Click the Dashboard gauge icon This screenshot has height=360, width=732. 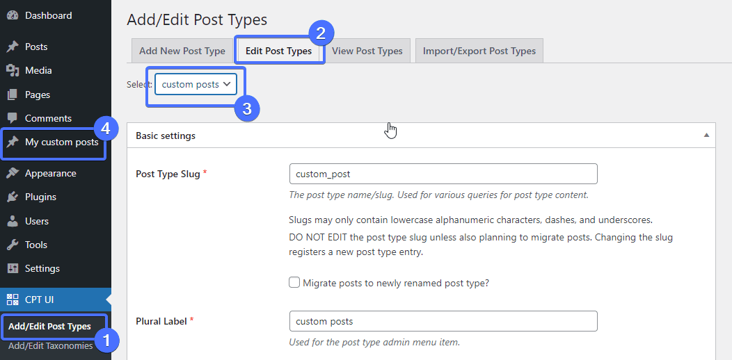click(x=13, y=15)
